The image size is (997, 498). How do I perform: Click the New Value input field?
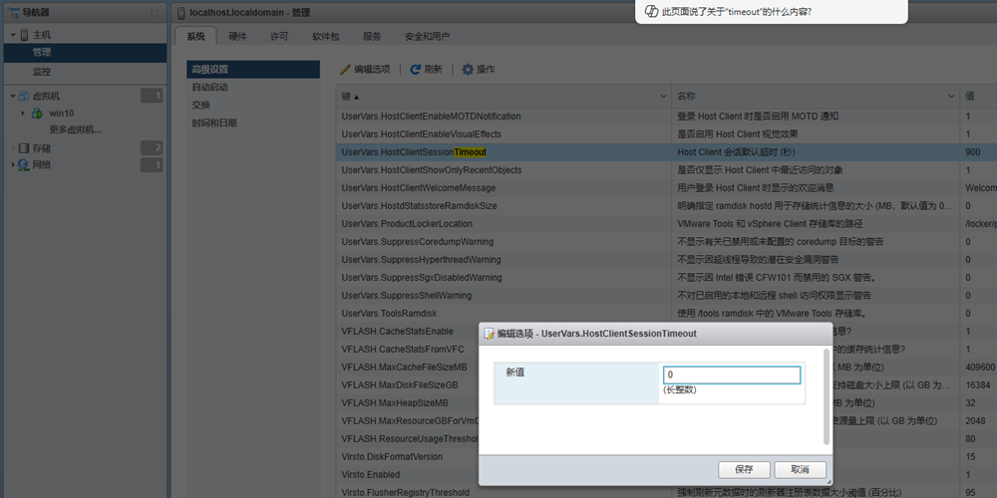pyautogui.click(x=731, y=374)
